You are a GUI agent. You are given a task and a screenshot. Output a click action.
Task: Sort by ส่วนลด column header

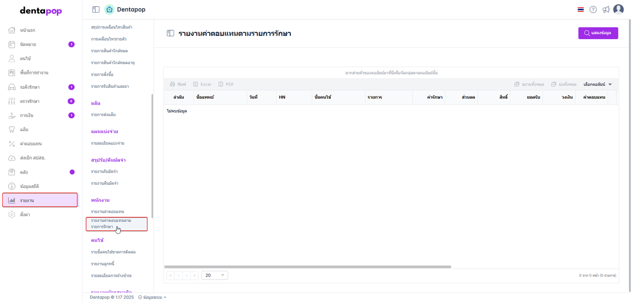point(461,97)
